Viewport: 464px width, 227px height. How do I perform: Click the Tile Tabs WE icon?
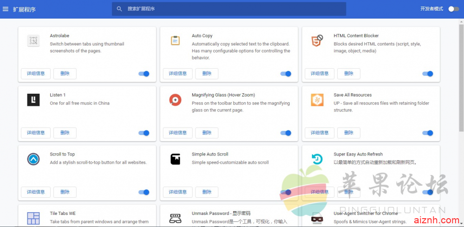[x=33, y=218]
